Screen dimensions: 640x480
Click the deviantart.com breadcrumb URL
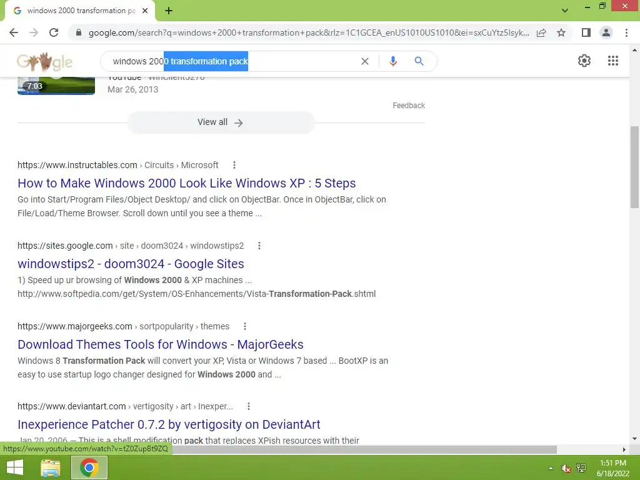coord(125,406)
